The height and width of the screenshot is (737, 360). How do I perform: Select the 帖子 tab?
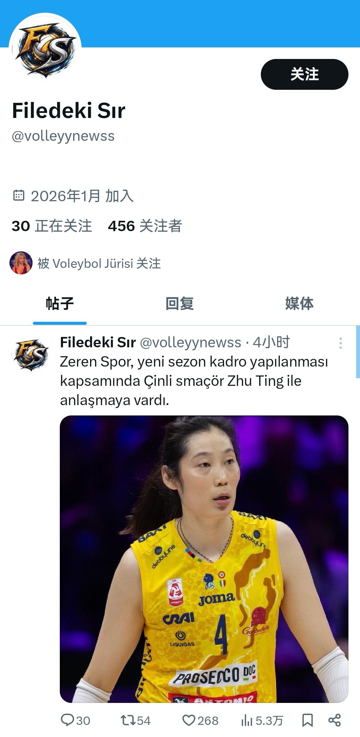tap(60, 303)
